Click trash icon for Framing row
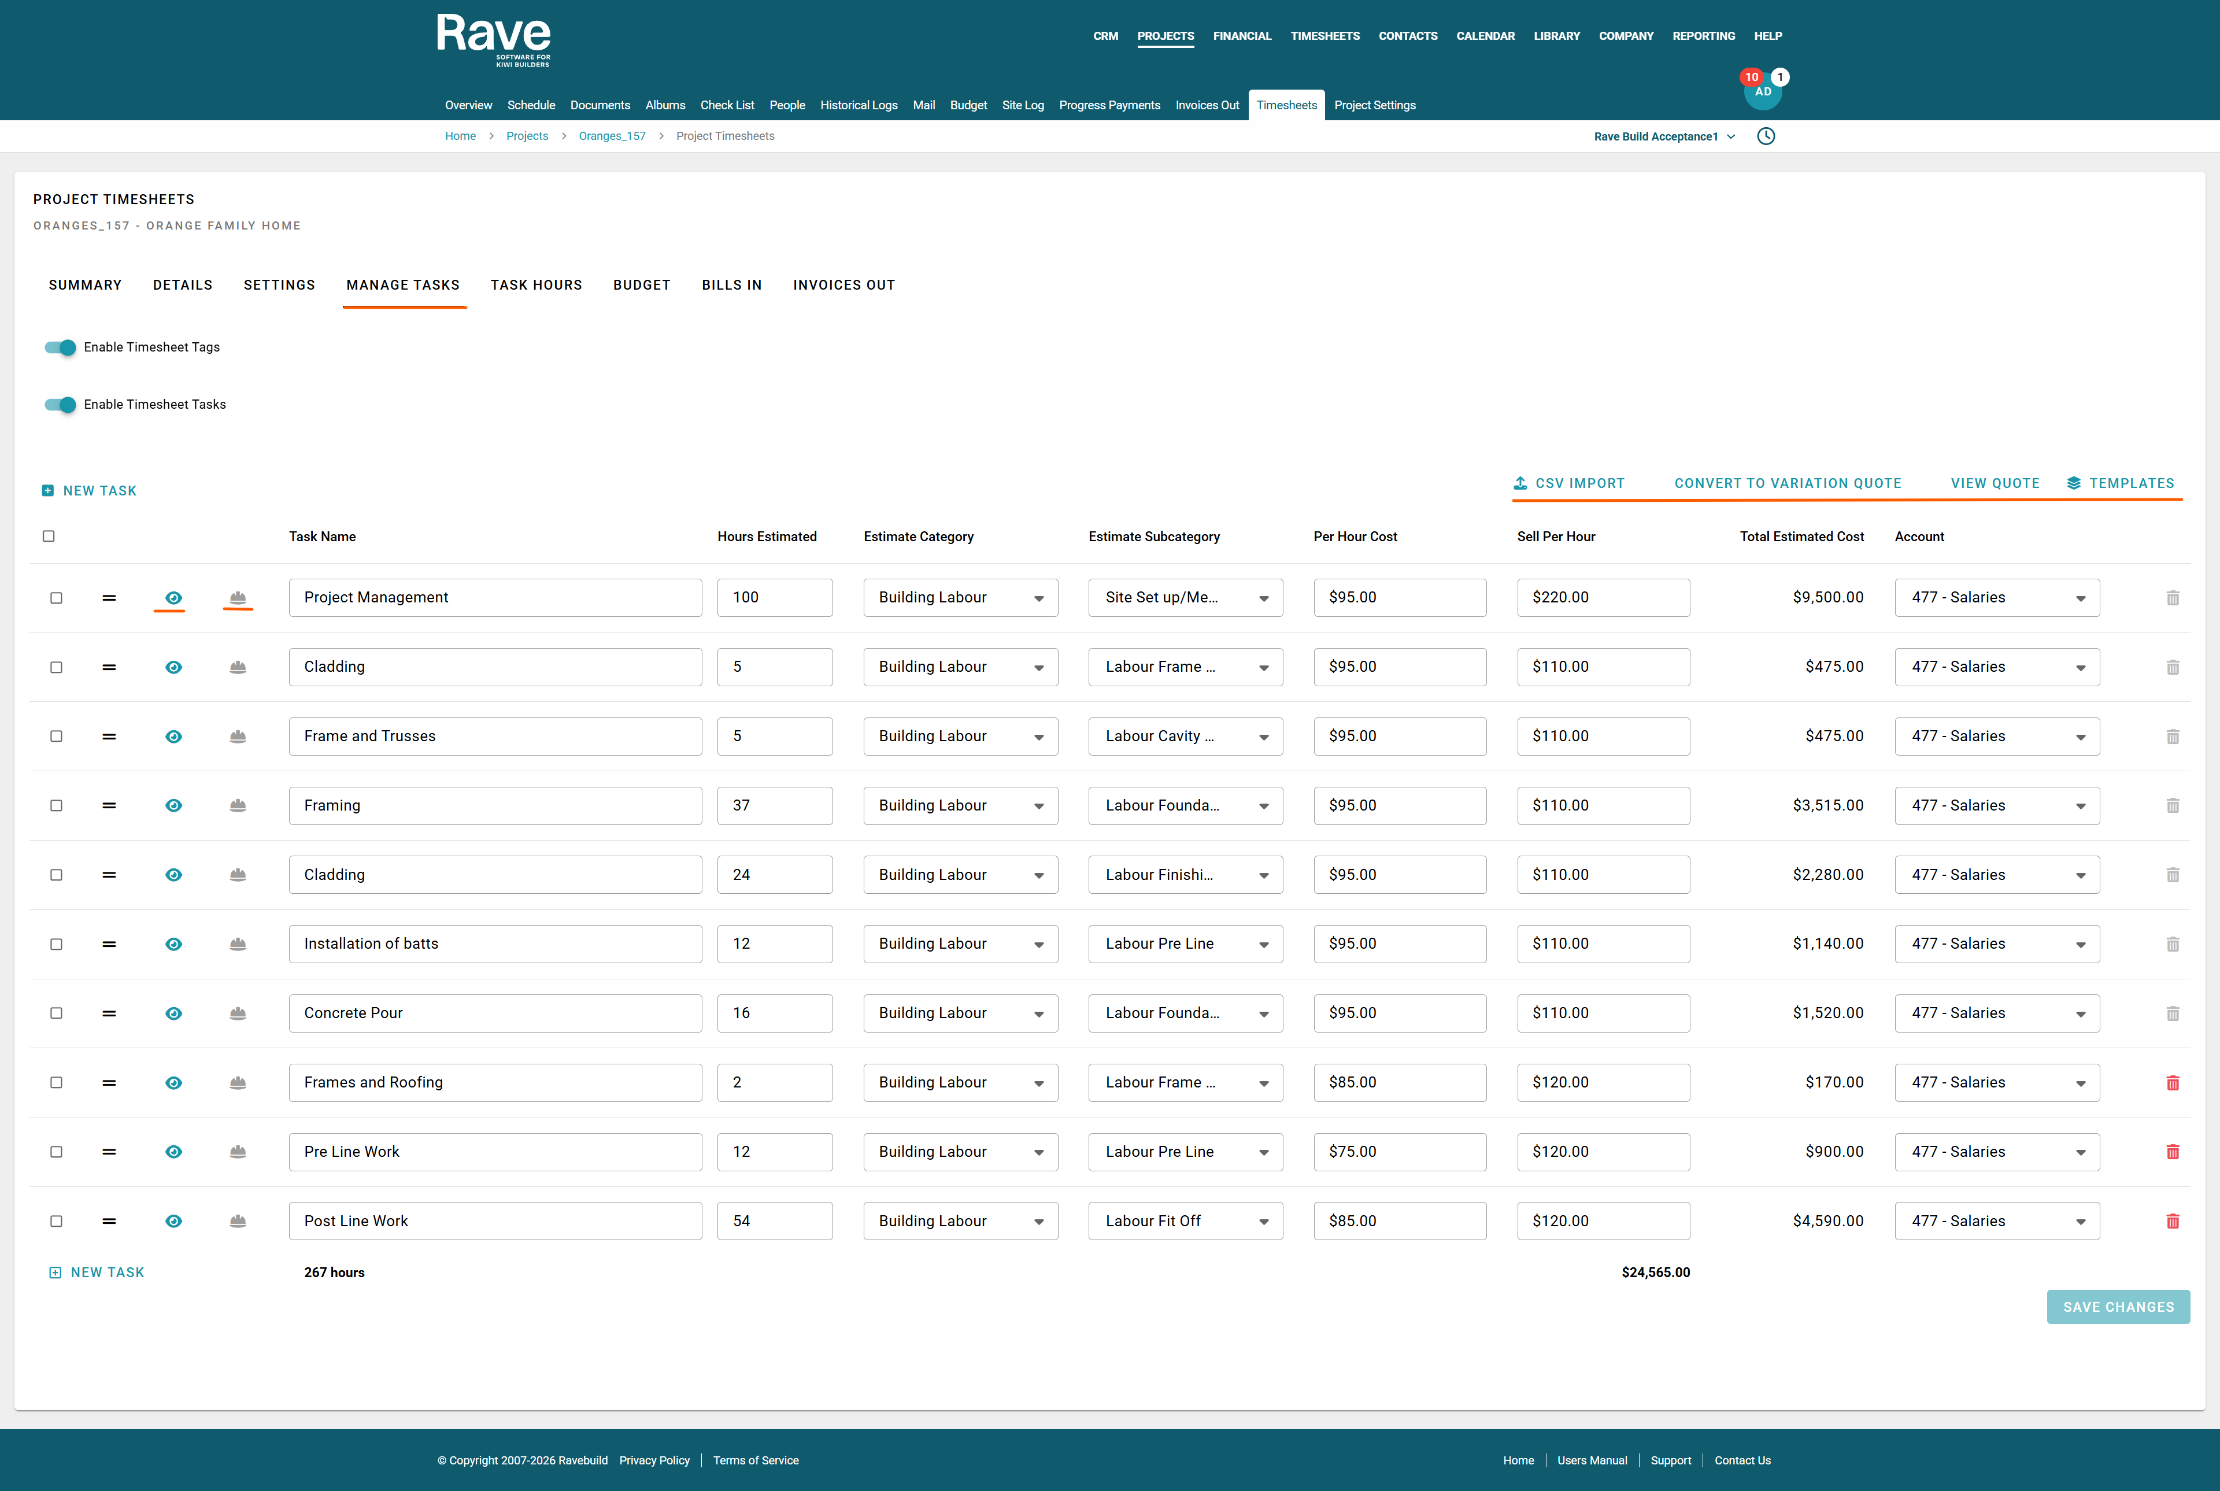The height and width of the screenshot is (1491, 2220). pos(2173,805)
